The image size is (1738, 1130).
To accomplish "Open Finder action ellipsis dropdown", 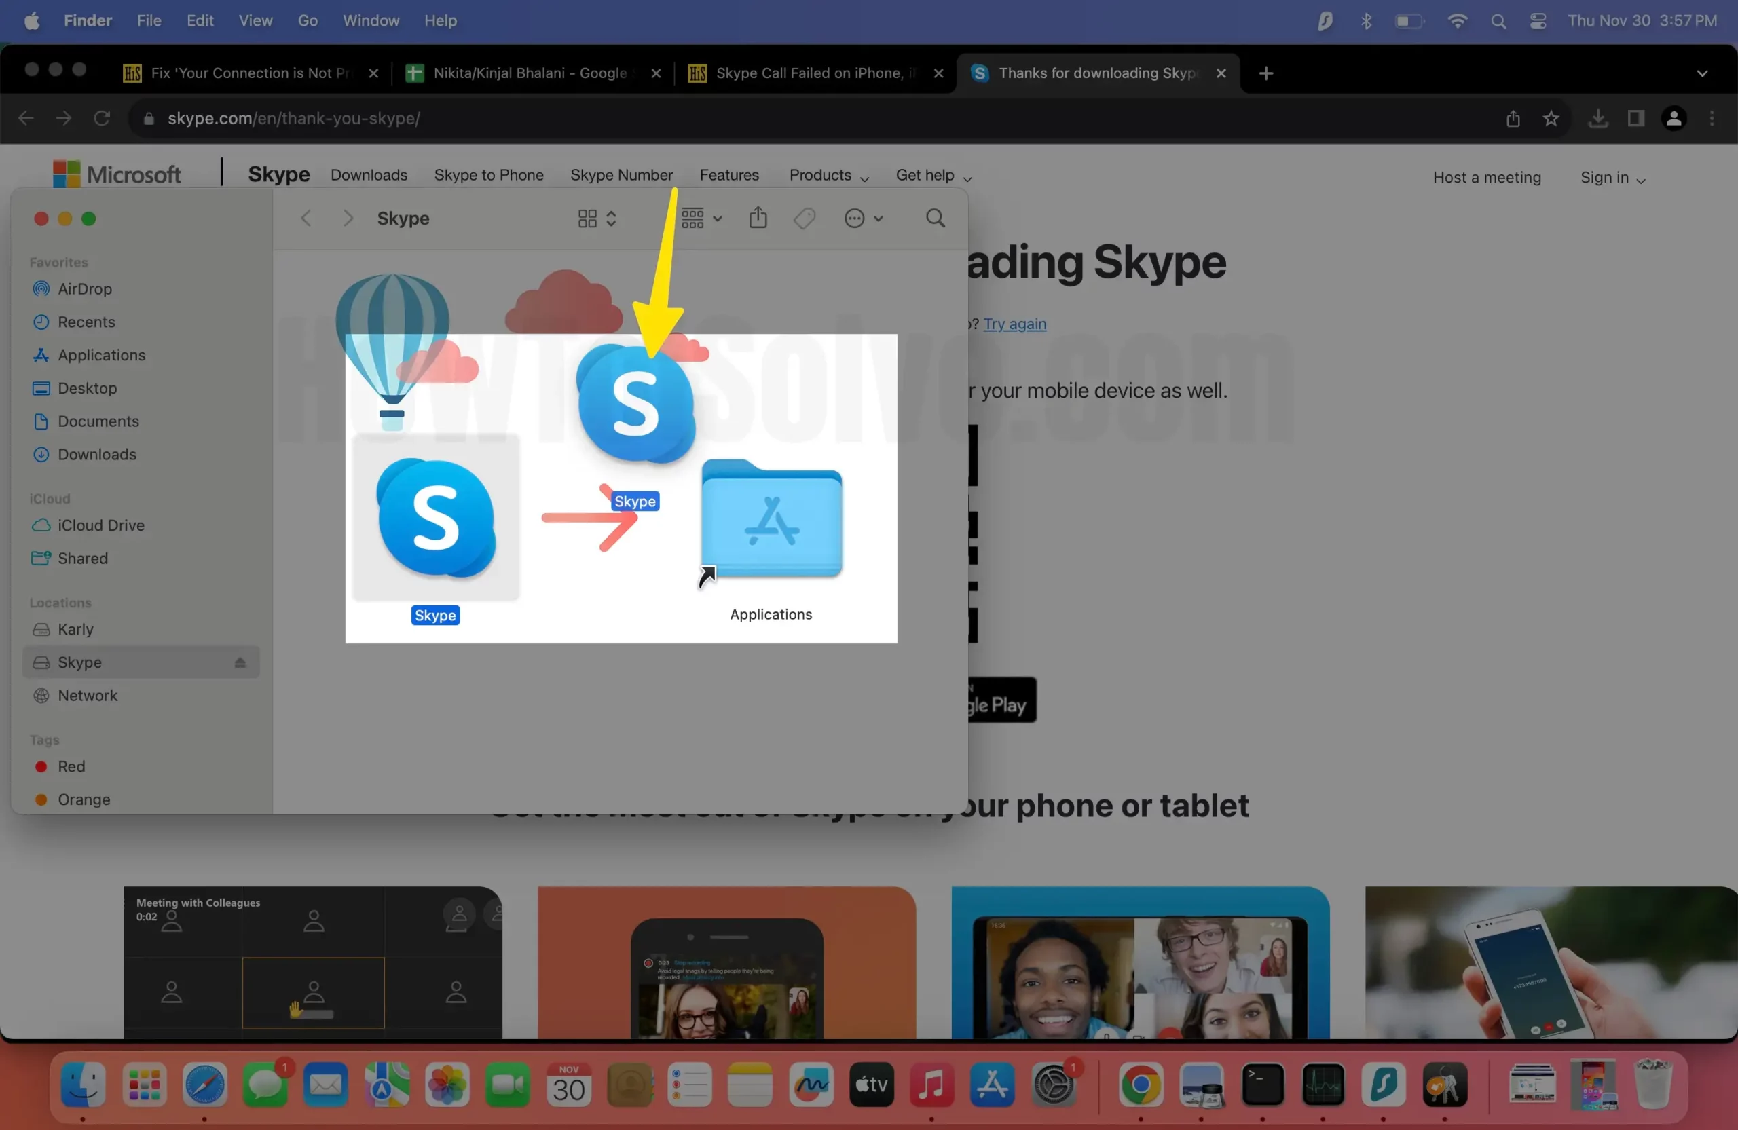I will coord(863,219).
